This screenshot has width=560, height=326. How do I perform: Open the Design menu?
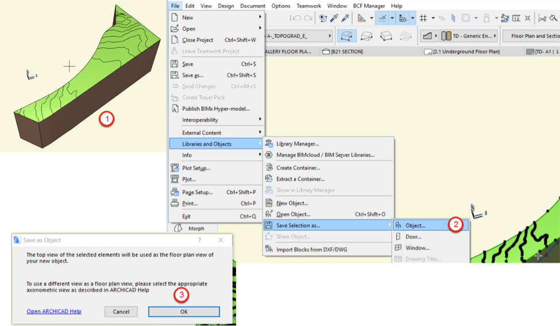point(226,6)
